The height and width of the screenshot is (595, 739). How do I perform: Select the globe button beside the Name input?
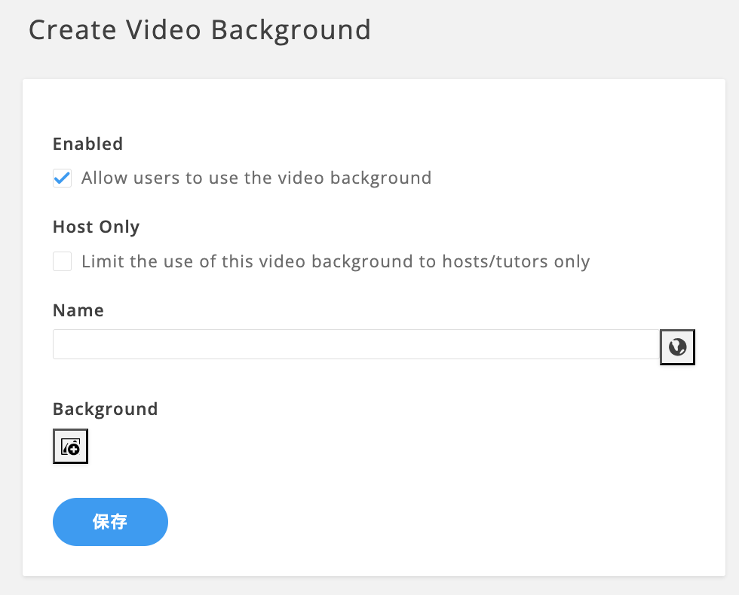click(676, 346)
